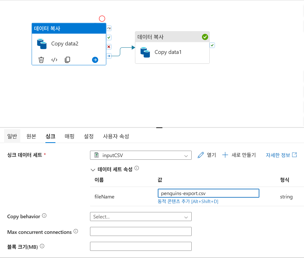The height and width of the screenshot is (258, 304).
Task: Click the 블록 크기(MB) input field
Action: 141,246
